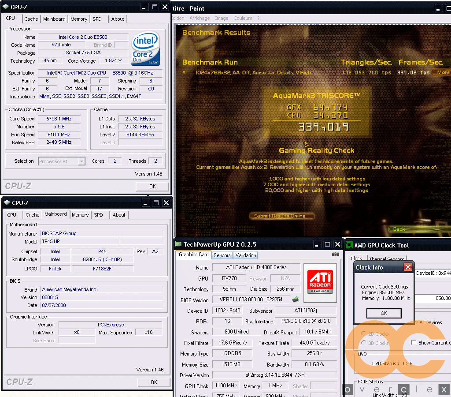The height and width of the screenshot is (397, 451).
Task: Open Affichage menu in Paint
Action: 200,18
